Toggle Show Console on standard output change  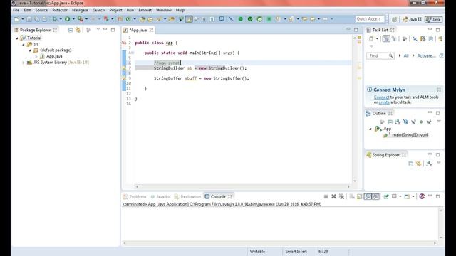pos(368,196)
